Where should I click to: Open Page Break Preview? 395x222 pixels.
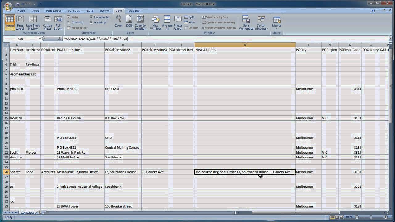pos(33,23)
